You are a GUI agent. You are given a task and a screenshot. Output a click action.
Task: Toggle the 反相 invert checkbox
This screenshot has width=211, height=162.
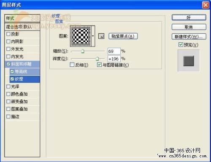click(72, 65)
